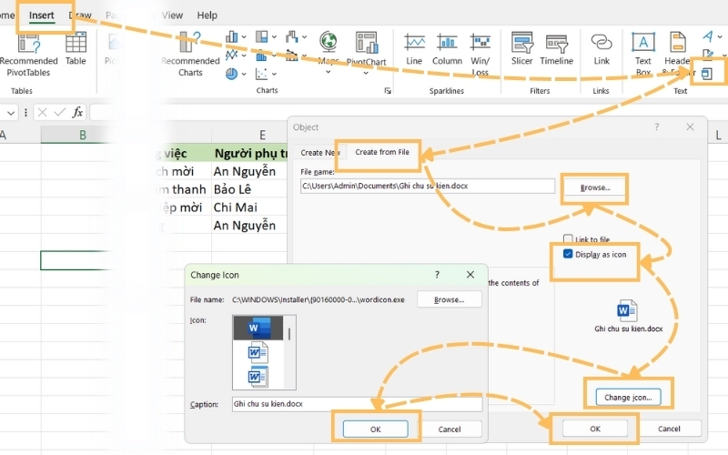This screenshot has height=455, width=728.
Task: Insert WordArt text
Action: 708,36
